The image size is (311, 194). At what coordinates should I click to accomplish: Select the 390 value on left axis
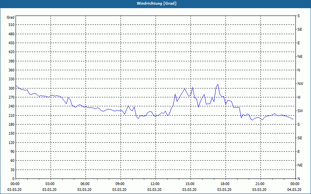coord(12,61)
